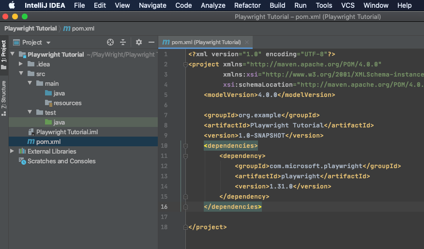The width and height of the screenshot is (424, 249).
Task: Click pom.xml in breadcrumb bar
Action: tap(83, 29)
